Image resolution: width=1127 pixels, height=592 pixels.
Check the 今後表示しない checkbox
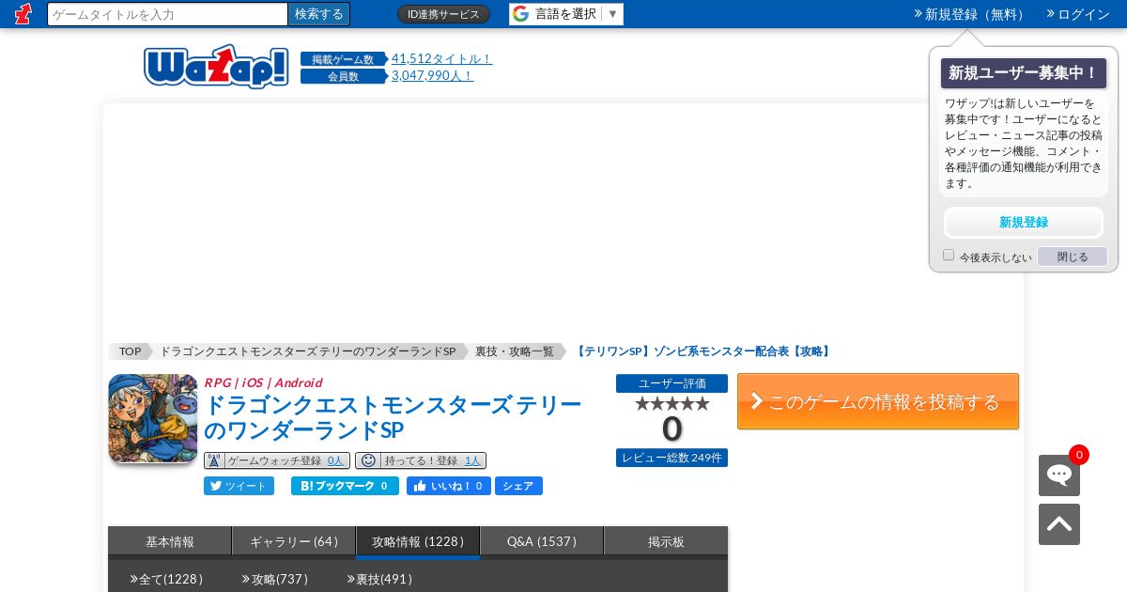[949, 256]
